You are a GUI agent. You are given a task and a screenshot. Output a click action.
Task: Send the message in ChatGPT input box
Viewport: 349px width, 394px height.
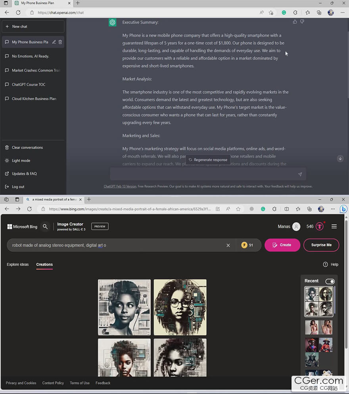(300, 174)
